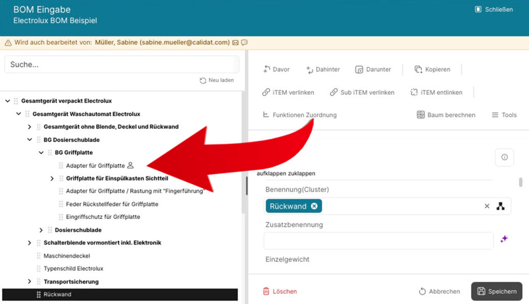Screen dimensions: 529x304
Task: Open Funktionen Zuordnung
Action: pos(300,115)
